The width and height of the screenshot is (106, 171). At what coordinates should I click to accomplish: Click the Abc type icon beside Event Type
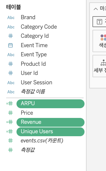click(11, 55)
